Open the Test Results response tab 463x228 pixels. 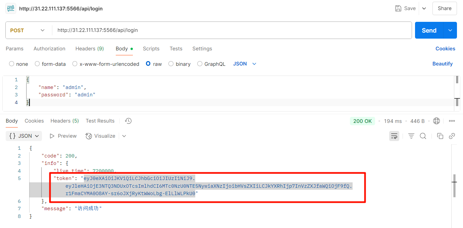point(100,121)
